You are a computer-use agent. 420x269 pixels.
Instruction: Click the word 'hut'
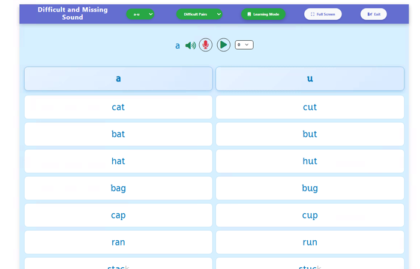point(310,161)
